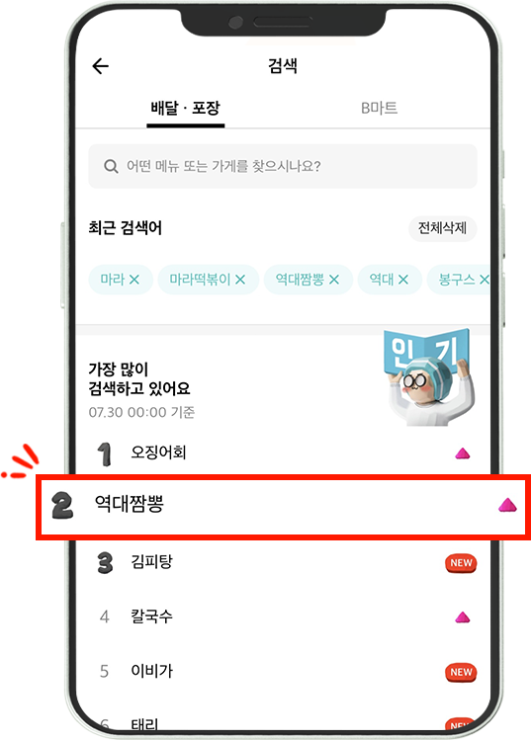The image size is (531, 740).
Task: Click the 전체삭제 button
Action: (442, 228)
